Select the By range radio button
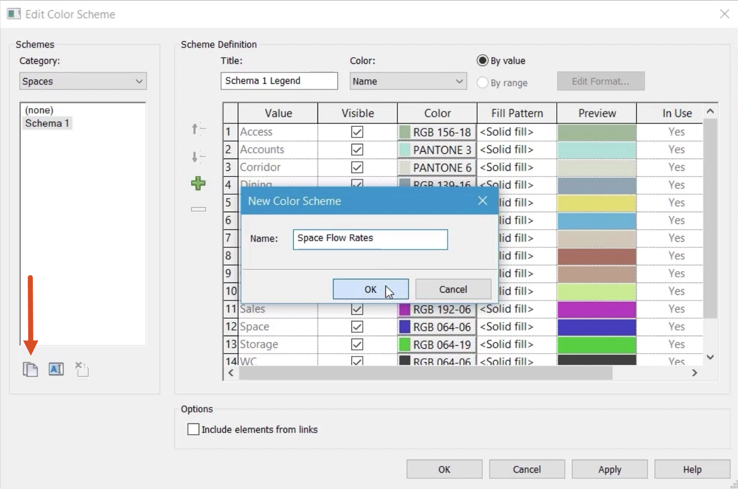The width and height of the screenshot is (738, 489). [x=482, y=83]
